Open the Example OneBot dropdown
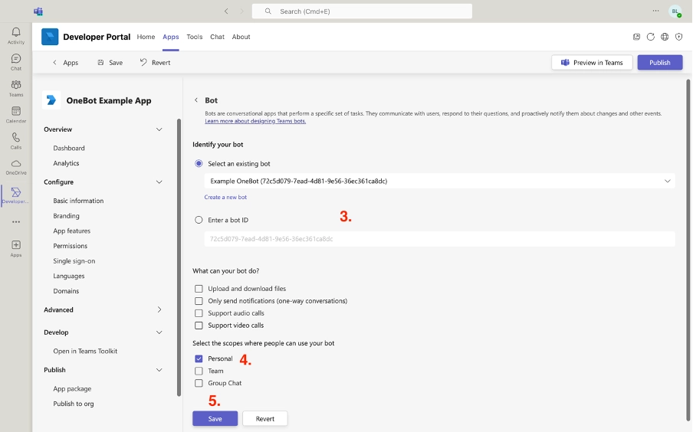Screen dimensions: 693x432 (439, 181)
